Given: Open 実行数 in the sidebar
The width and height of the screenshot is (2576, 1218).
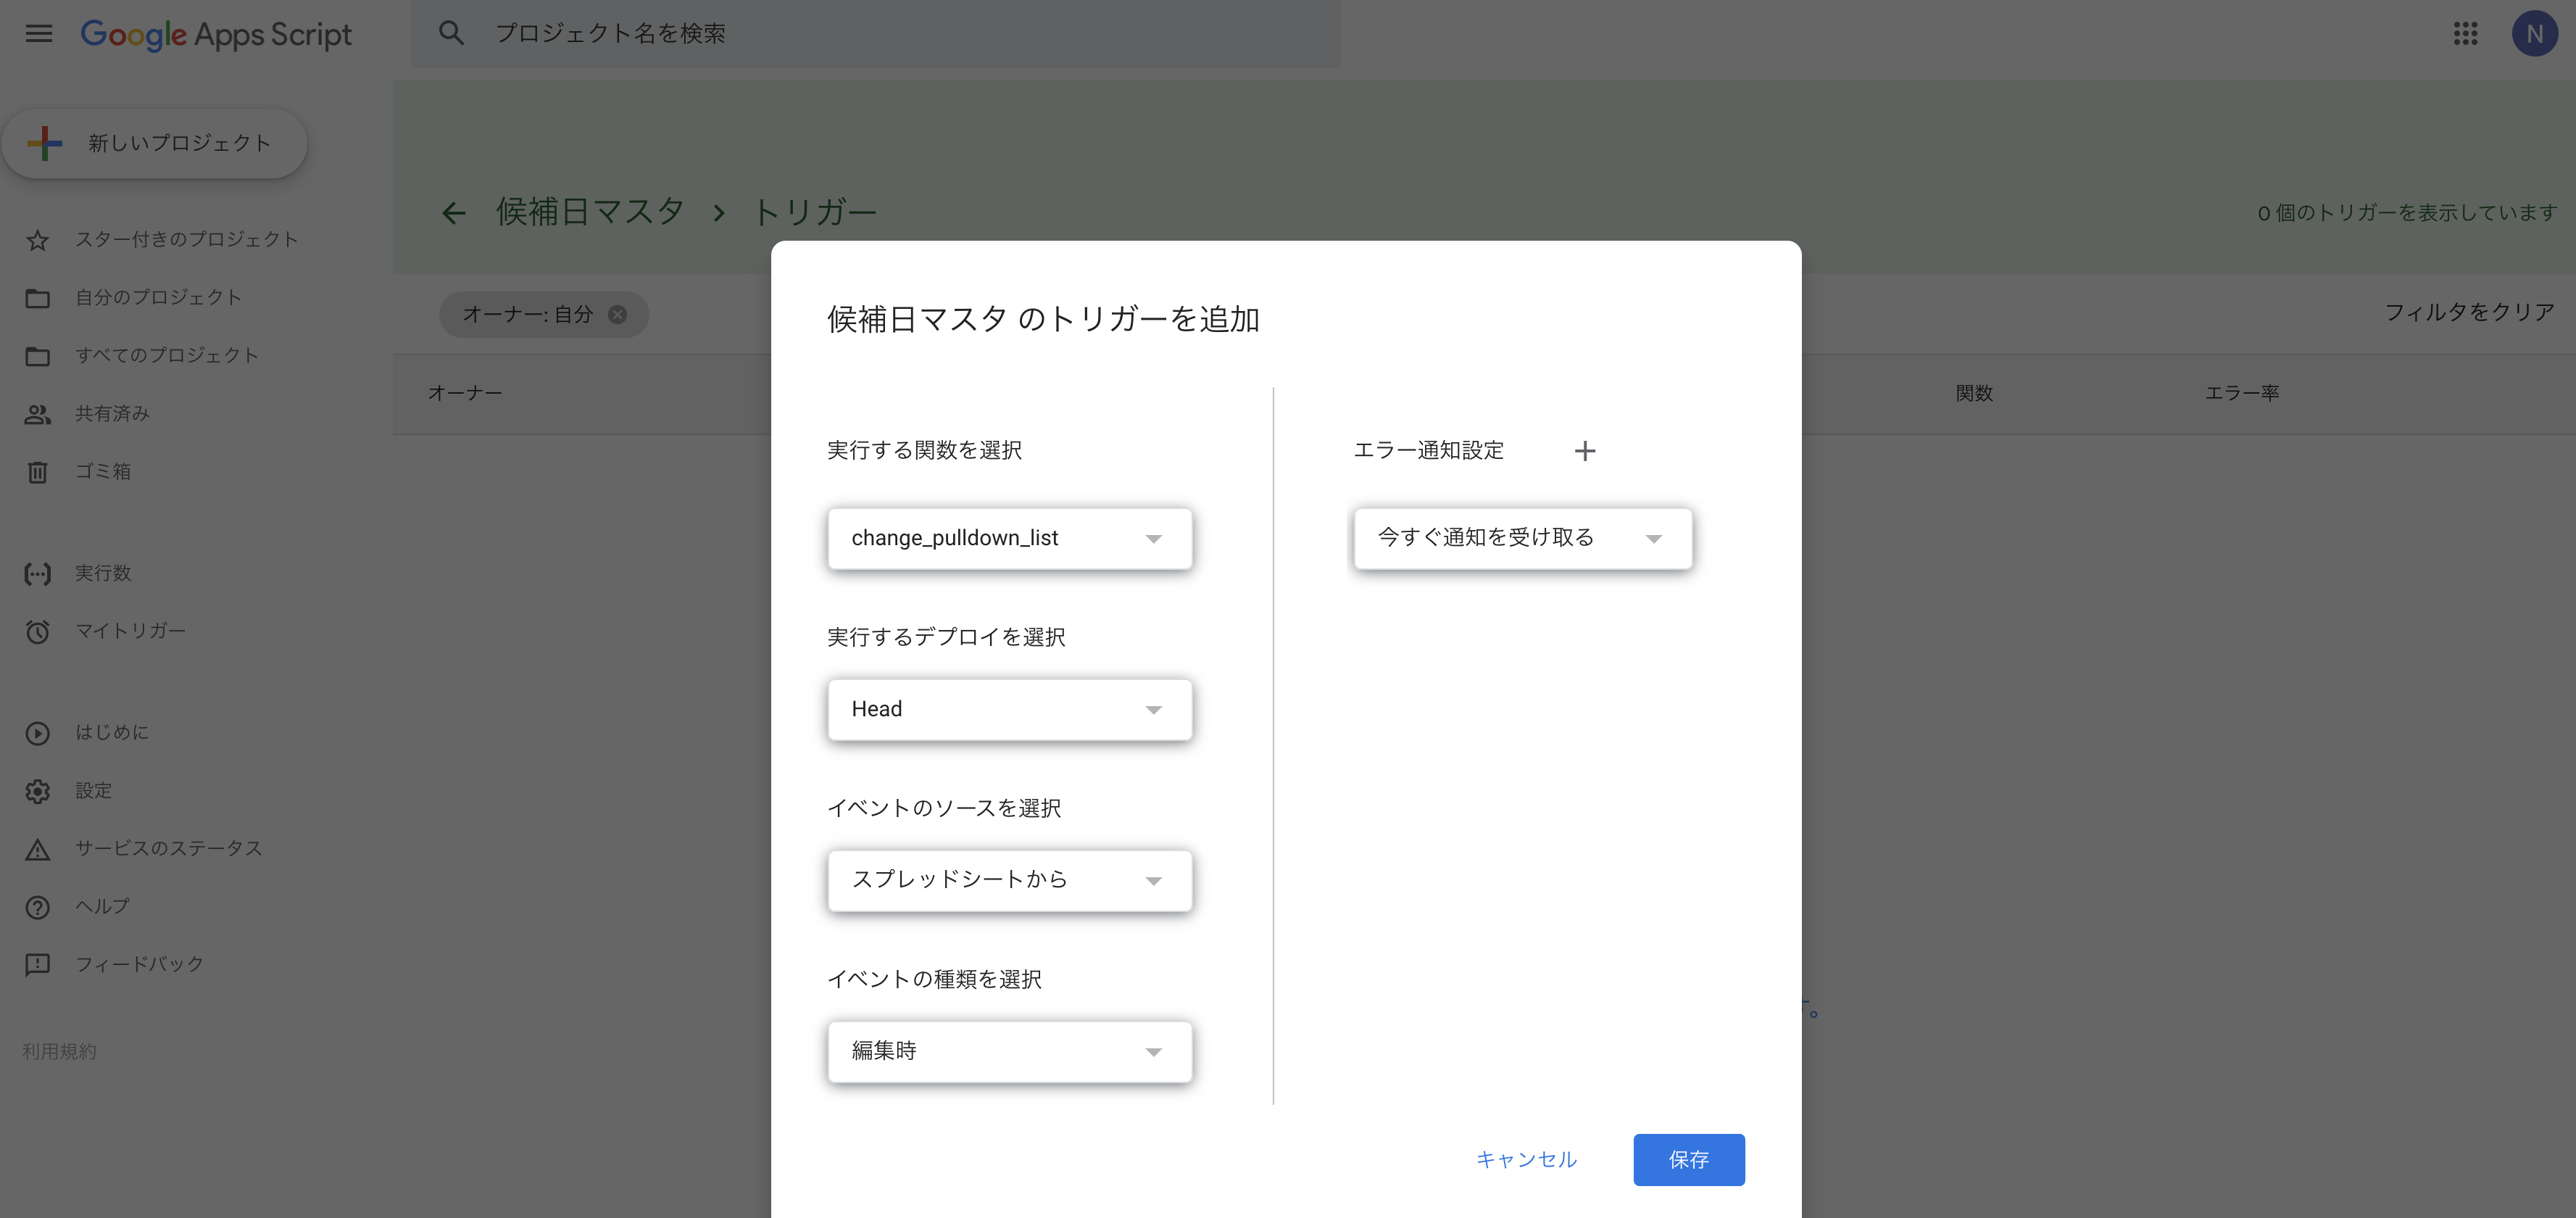Looking at the screenshot, I should (104, 573).
